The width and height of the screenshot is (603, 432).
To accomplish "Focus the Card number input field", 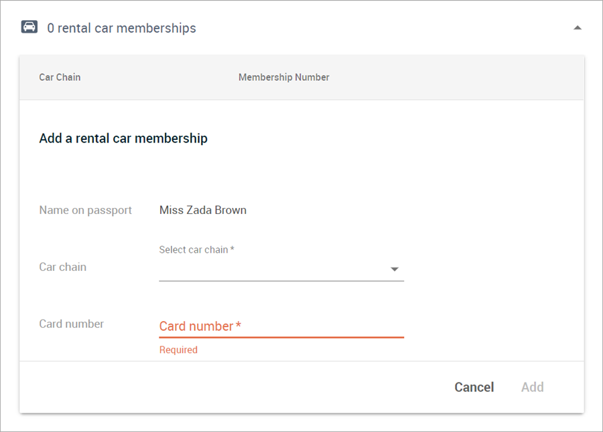I will click(281, 326).
